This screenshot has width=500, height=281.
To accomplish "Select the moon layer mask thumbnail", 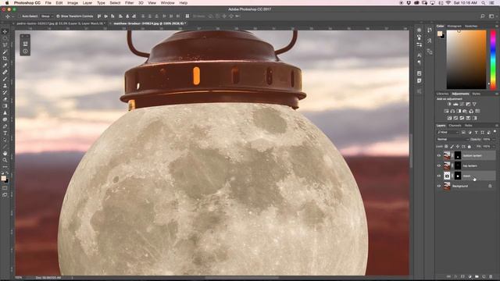I will (458, 176).
